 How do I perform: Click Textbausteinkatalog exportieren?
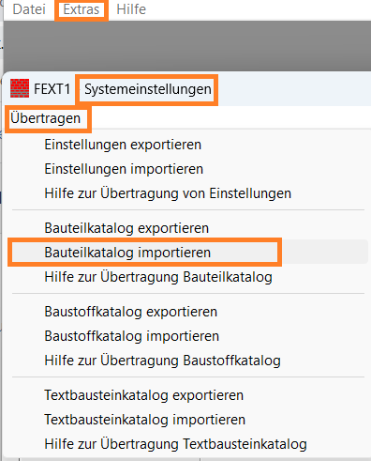click(143, 395)
